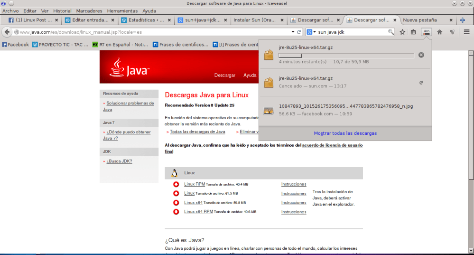Open the Frases de científicos bookmark

click(x=180, y=45)
